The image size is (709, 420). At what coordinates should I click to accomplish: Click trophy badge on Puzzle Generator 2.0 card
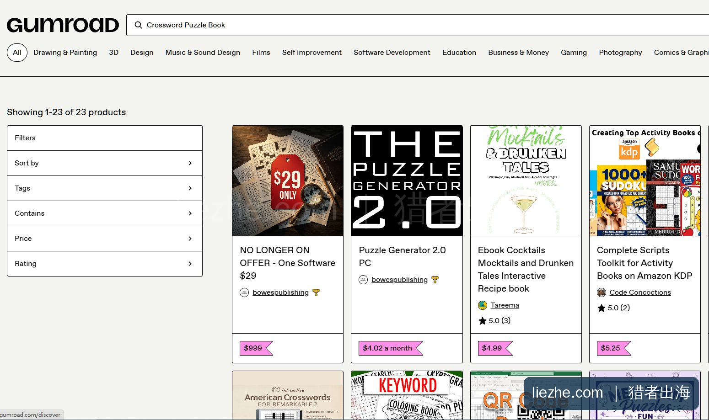click(x=435, y=280)
